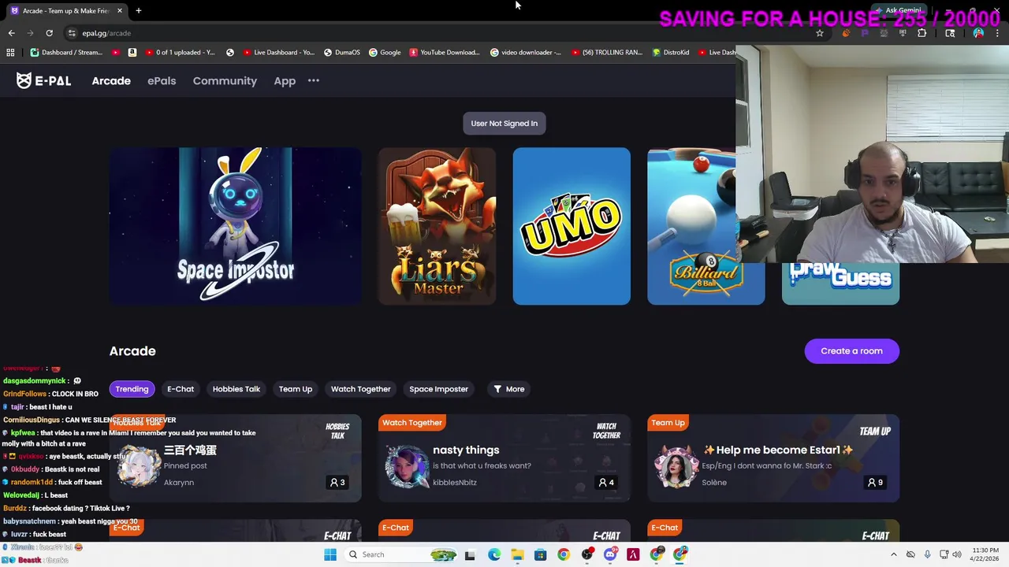
Task: Open the volume speaker tray icon
Action: pos(956,554)
